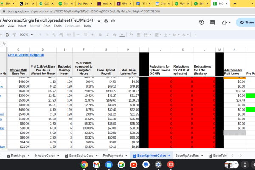The width and height of the screenshot is (255, 170).
Task: Click the font size input box
Action: tap(85, 34)
